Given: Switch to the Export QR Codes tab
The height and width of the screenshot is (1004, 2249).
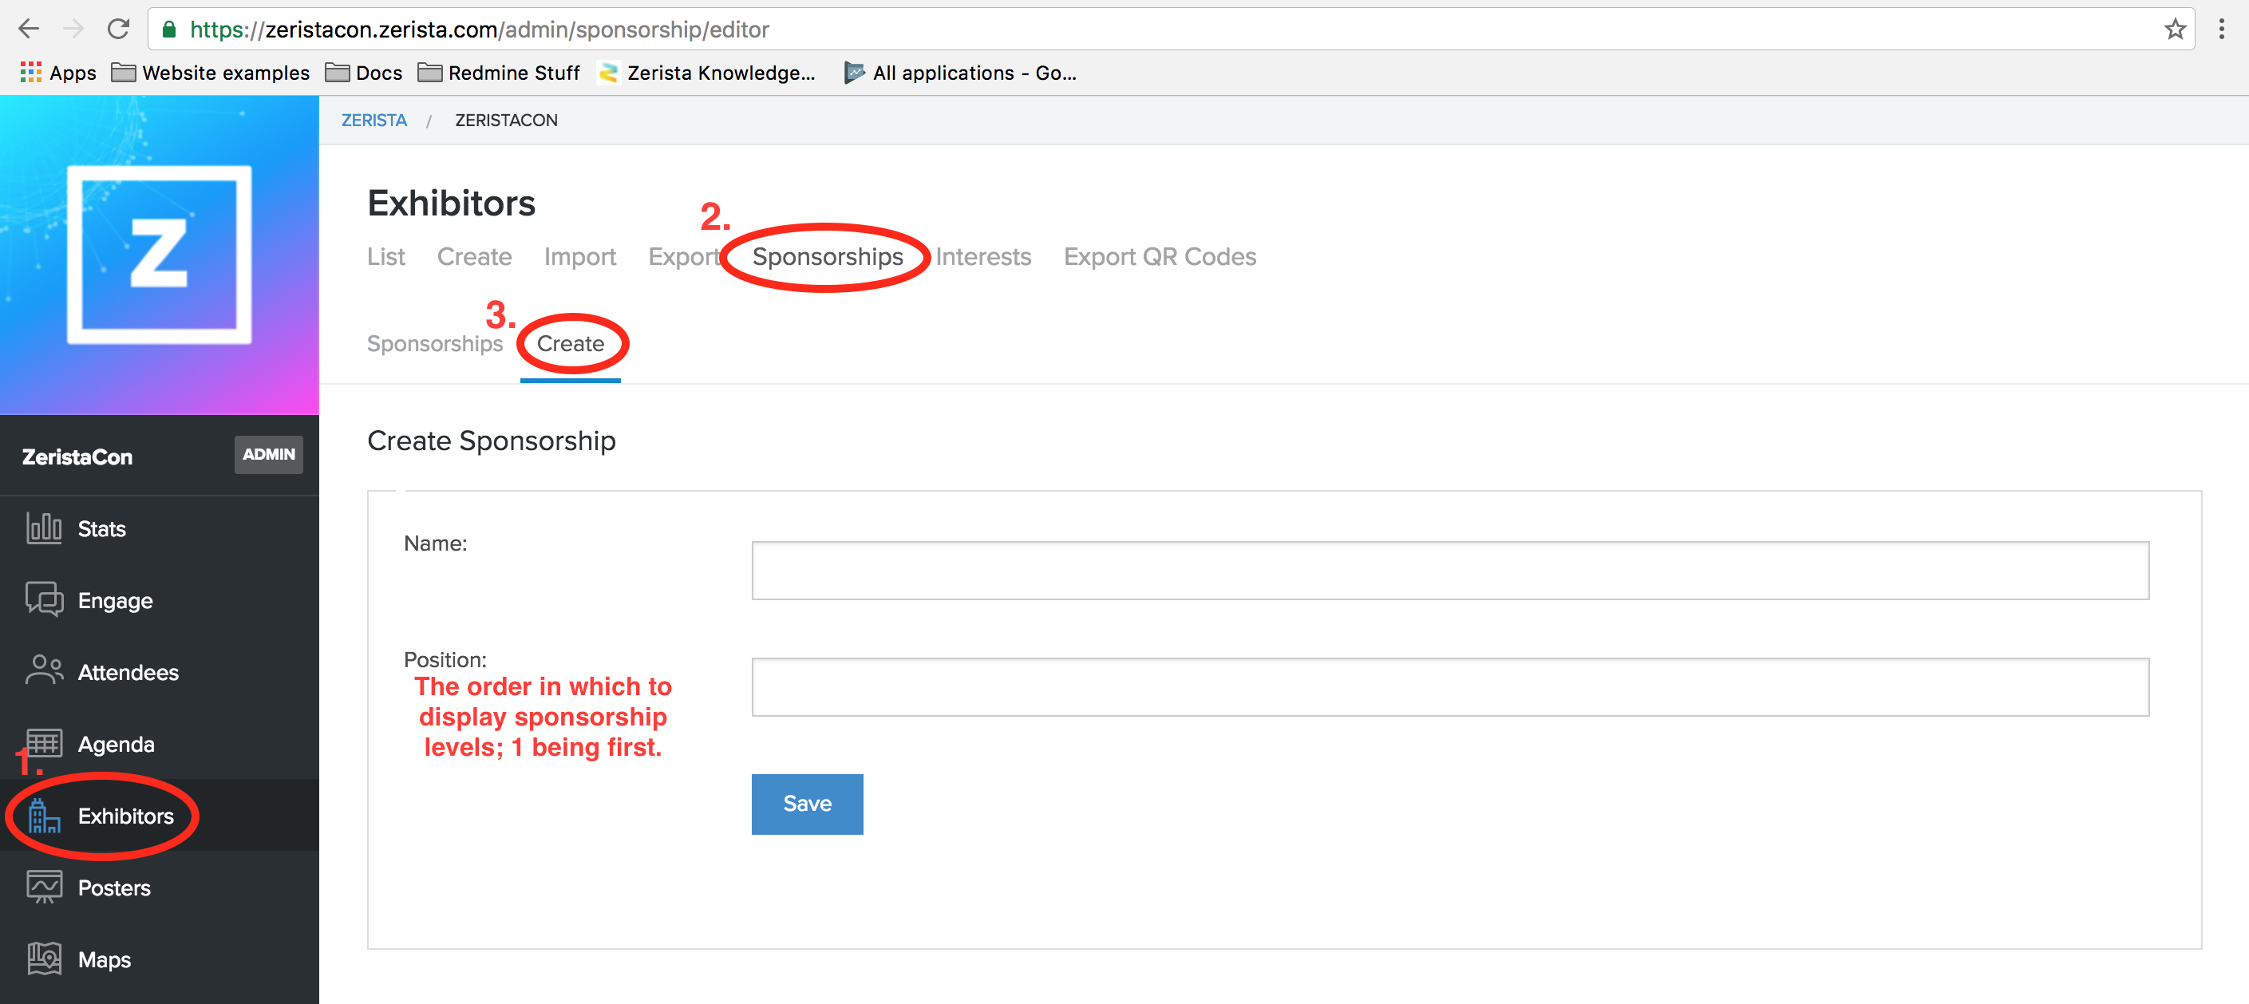Looking at the screenshot, I should 1160,257.
